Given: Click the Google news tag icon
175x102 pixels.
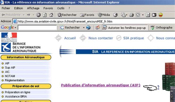Looking at the screenshot, I should pos(98,28).
